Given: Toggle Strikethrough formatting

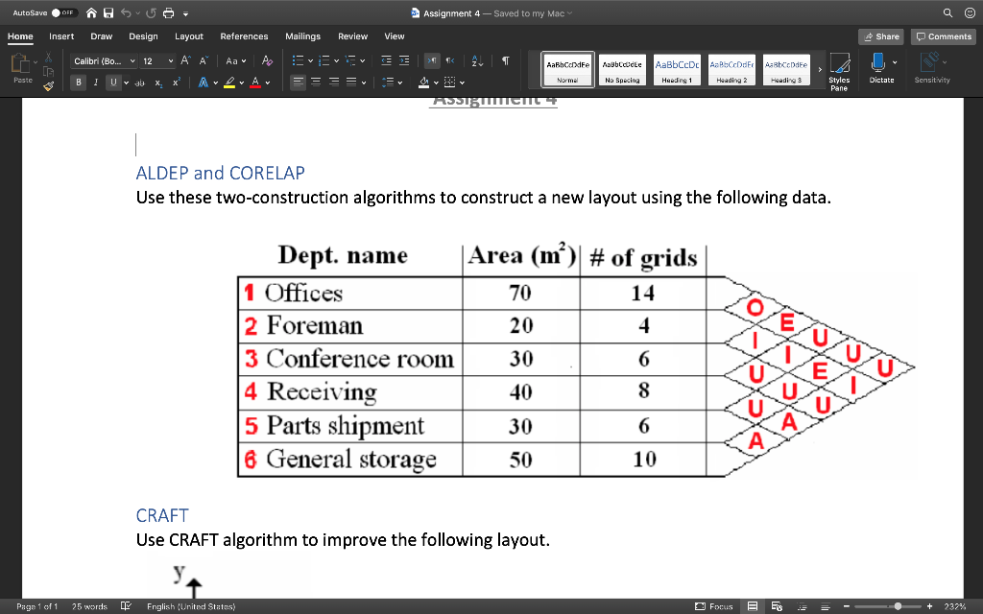Looking at the screenshot, I should (140, 83).
